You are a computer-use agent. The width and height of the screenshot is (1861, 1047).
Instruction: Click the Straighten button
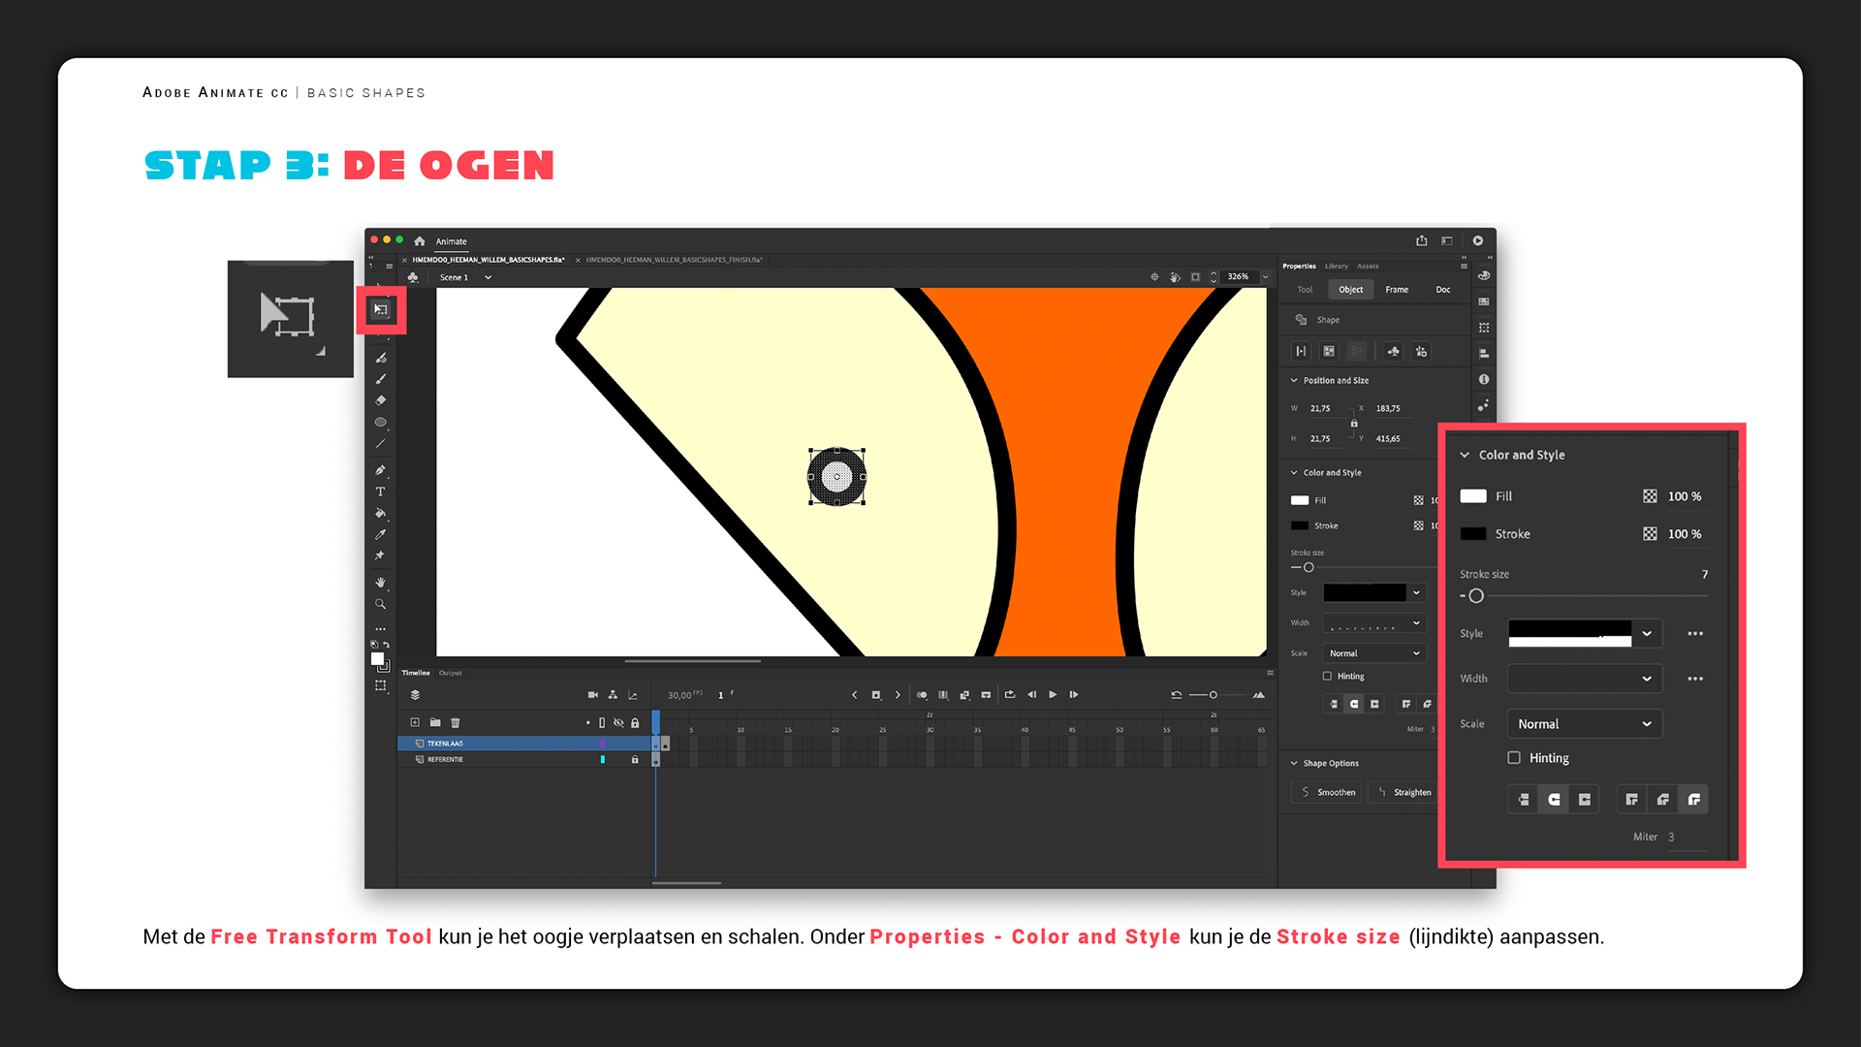[x=1404, y=792]
